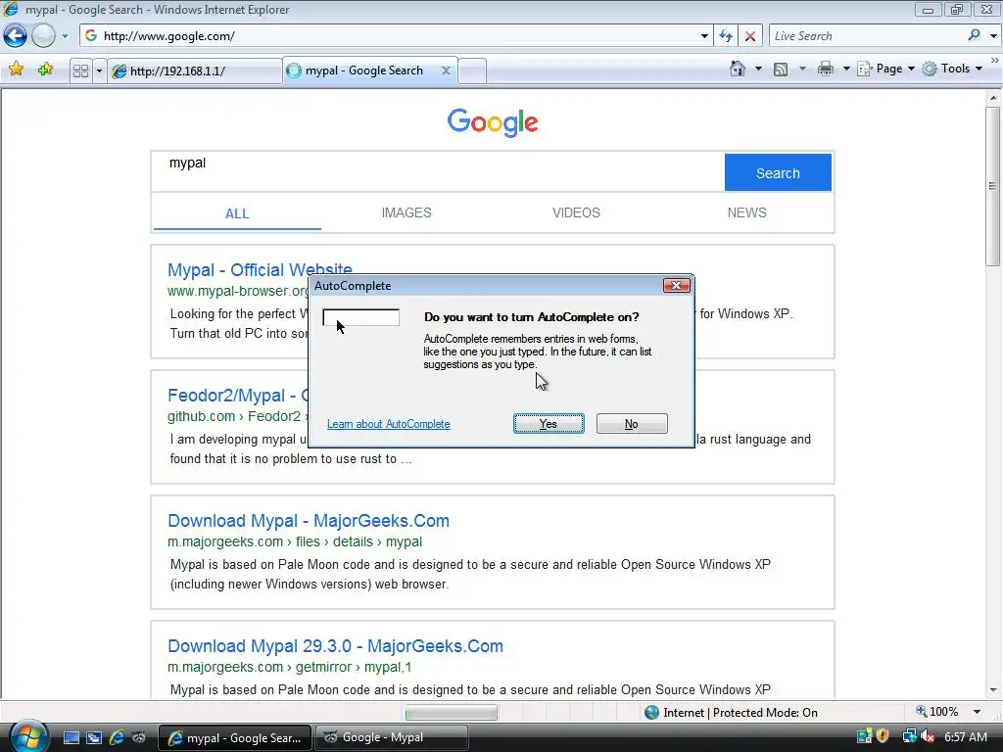Close the mypal - Google Search tab
The image size is (1003, 752).
click(446, 70)
